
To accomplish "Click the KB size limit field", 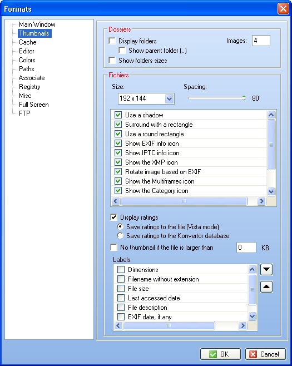I will [246, 248].
